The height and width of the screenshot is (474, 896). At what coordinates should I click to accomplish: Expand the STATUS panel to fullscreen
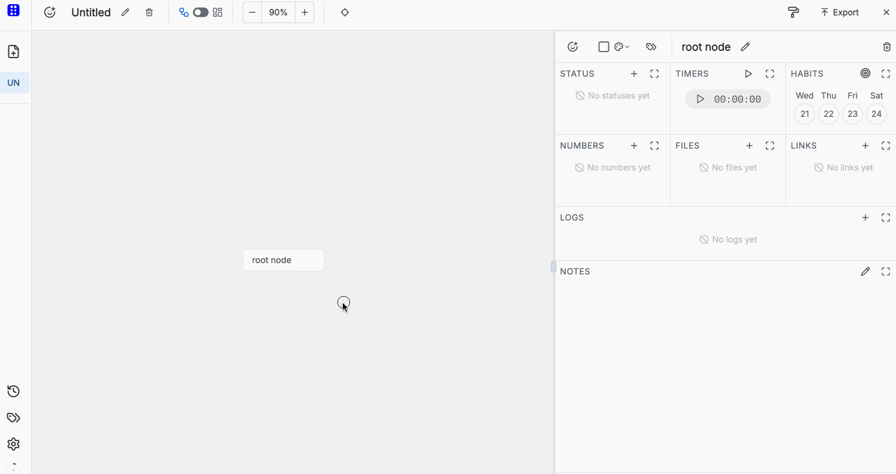[x=654, y=73]
